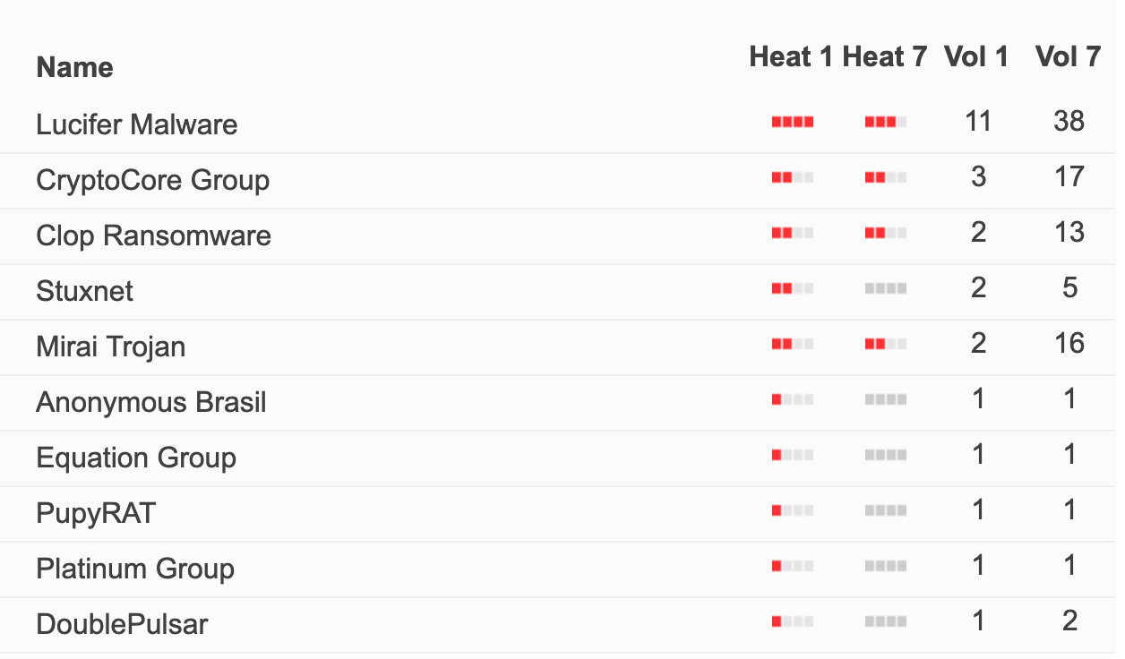
Task: Click DoublePulsar Heat 7 gray bars
Action: click(x=886, y=622)
